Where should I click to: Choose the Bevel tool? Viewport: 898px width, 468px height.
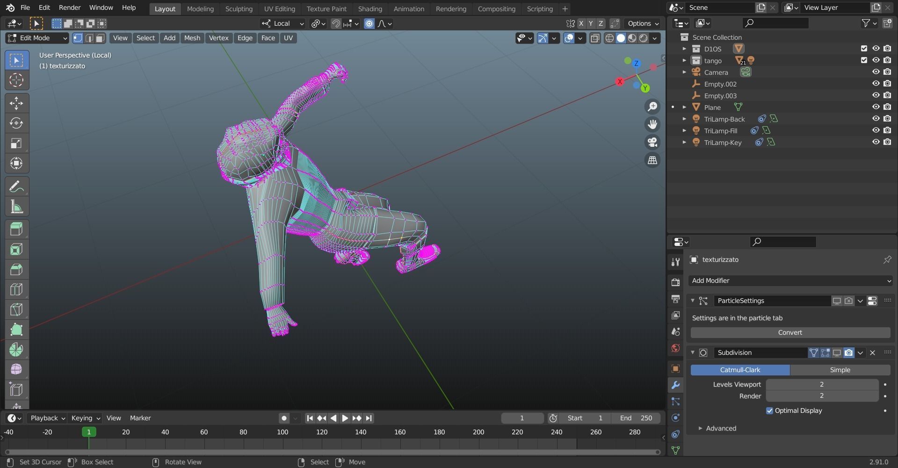(x=16, y=269)
